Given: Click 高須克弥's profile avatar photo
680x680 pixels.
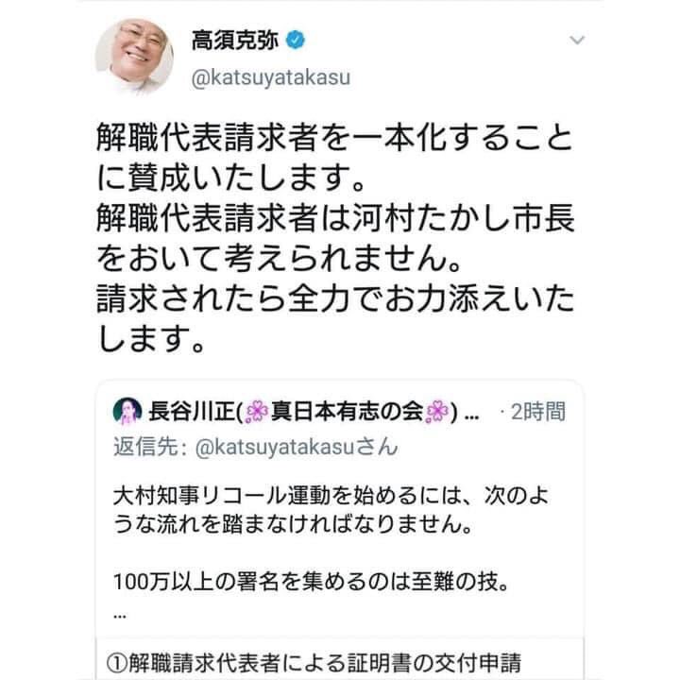Looking at the screenshot, I should tap(134, 57).
